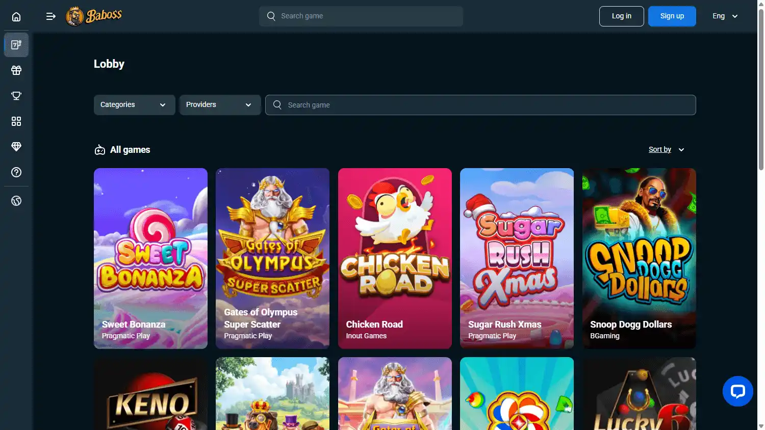This screenshot has width=765, height=430.
Task: Open the Categories dropdown
Action: pos(135,105)
